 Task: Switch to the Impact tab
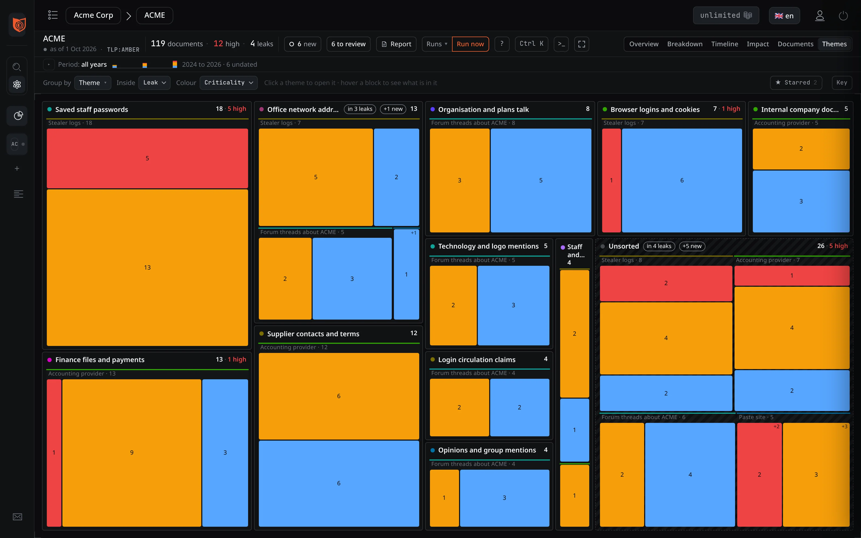click(757, 44)
